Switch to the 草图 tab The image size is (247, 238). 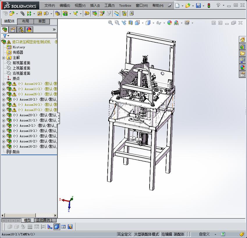tap(42, 21)
